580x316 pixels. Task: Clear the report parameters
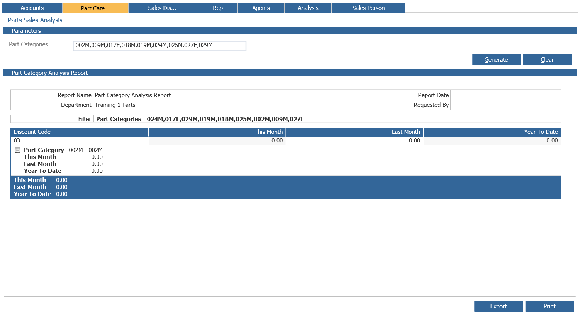[x=547, y=60]
